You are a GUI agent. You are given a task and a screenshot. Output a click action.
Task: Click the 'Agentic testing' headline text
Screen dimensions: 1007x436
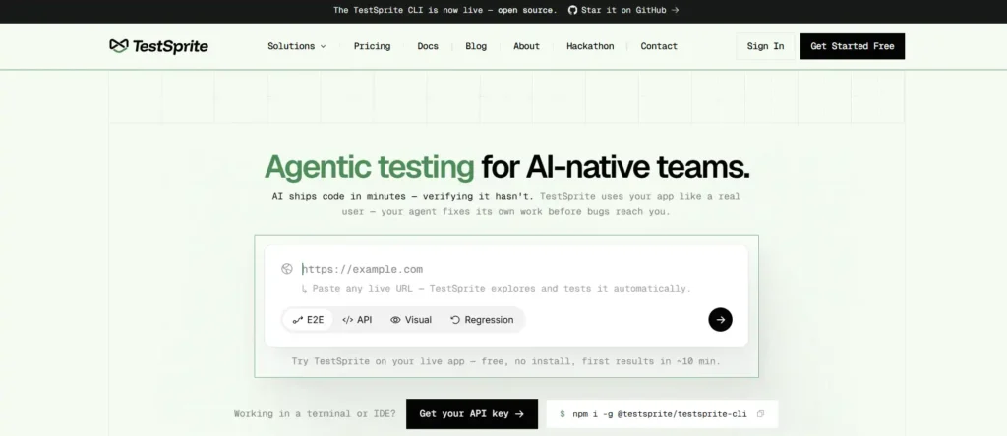click(370, 167)
